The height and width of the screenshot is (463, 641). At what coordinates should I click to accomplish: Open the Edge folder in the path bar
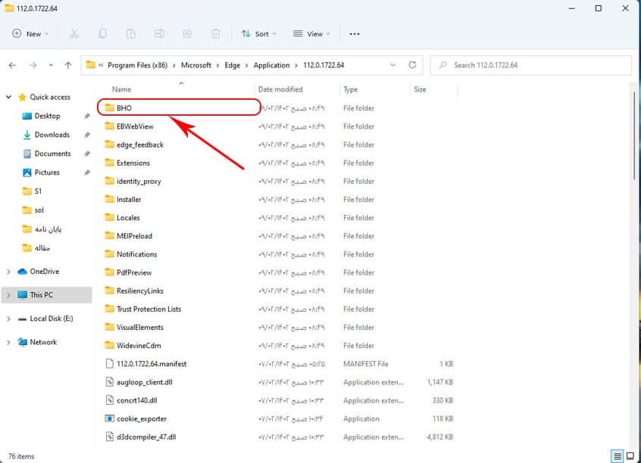point(233,65)
